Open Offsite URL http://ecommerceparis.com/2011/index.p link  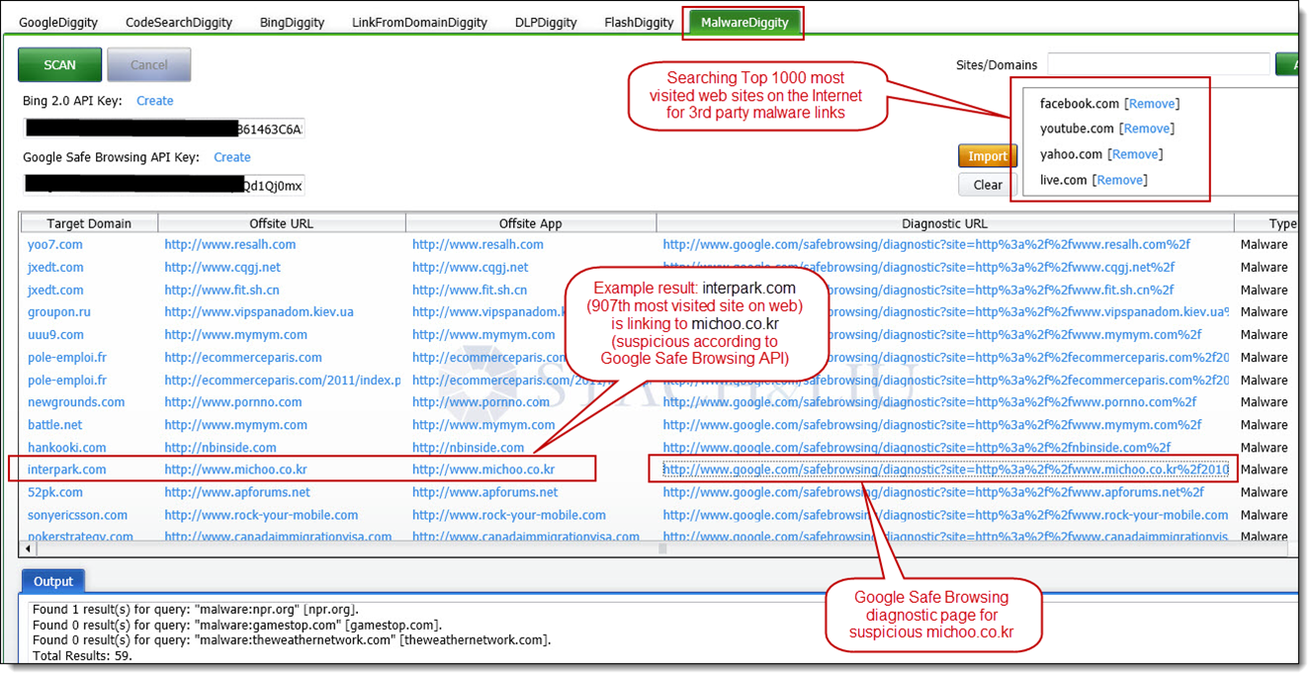pyautogui.click(x=283, y=381)
